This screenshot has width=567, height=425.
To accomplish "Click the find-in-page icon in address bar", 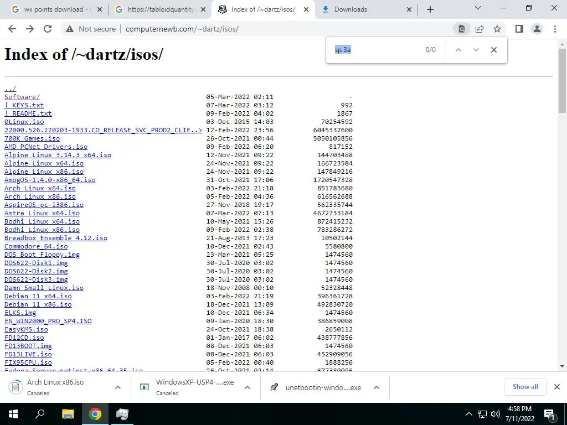I will pyautogui.click(x=461, y=29).
